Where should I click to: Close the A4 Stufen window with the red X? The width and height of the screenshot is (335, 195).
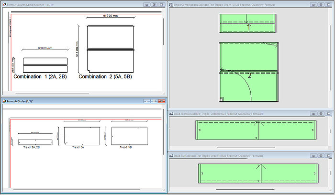tap(162, 101)
